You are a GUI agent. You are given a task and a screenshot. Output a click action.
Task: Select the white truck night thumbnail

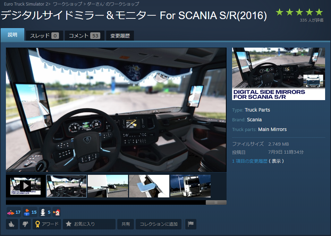(x=190, y=186)
